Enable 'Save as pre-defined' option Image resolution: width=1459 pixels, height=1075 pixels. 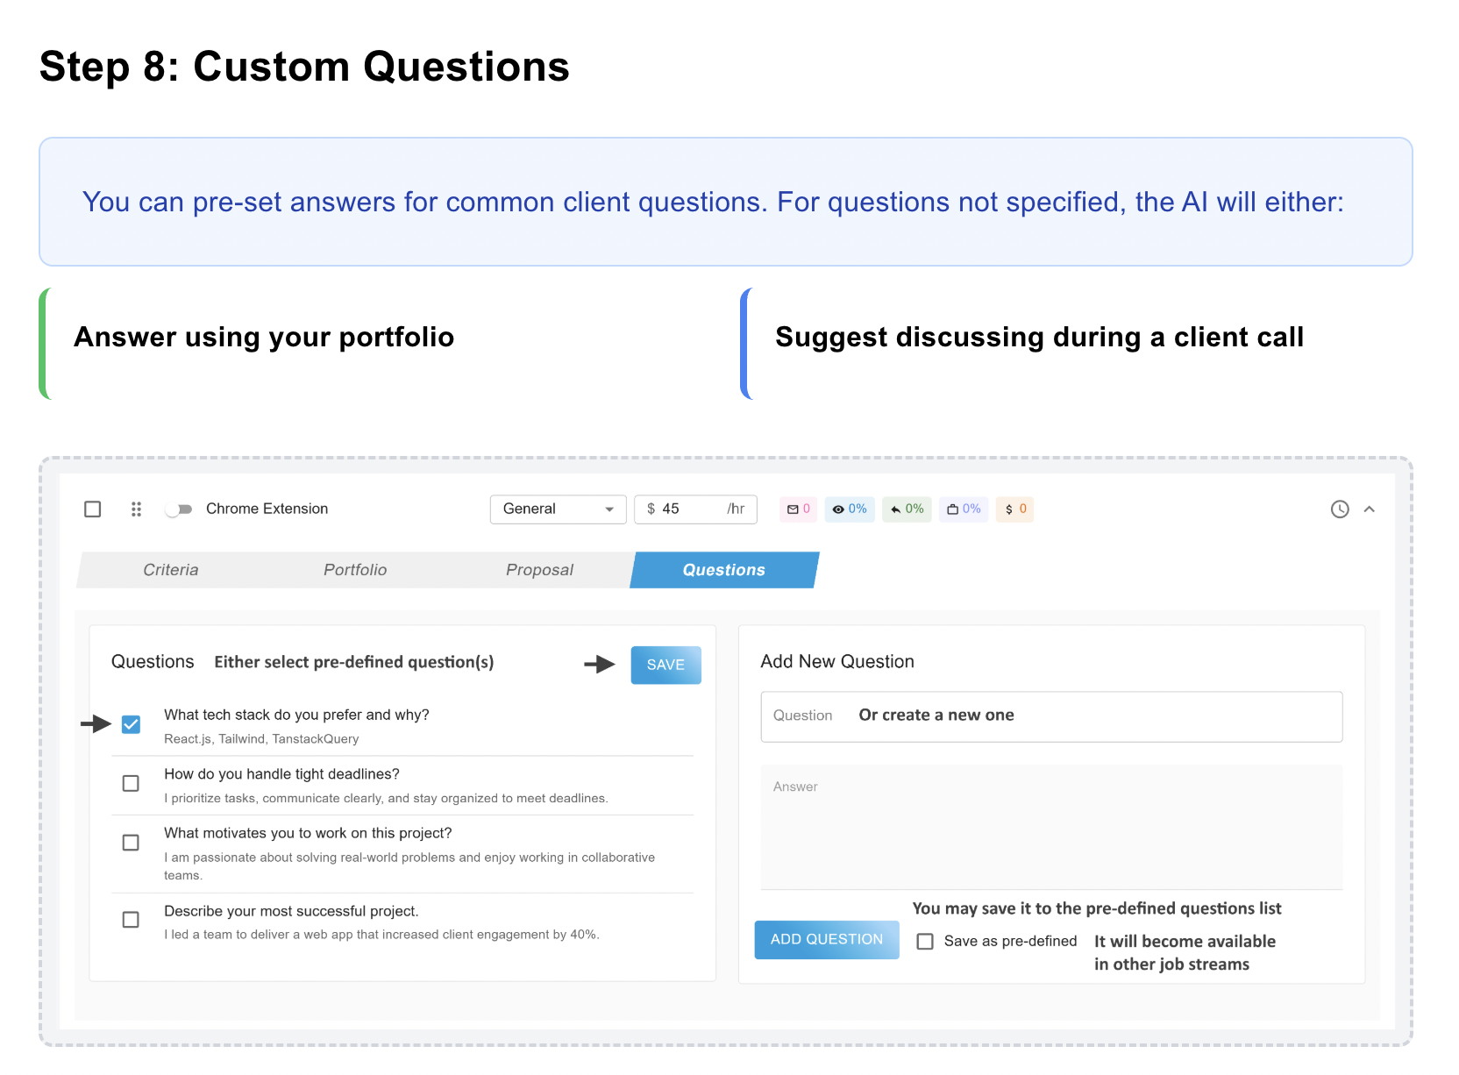pos(925,941)
